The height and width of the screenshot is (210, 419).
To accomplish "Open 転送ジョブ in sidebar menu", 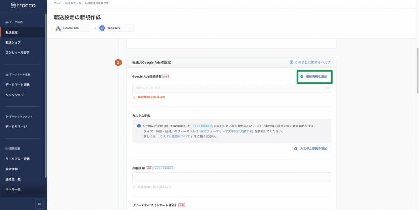I will (x=13, y=42).
